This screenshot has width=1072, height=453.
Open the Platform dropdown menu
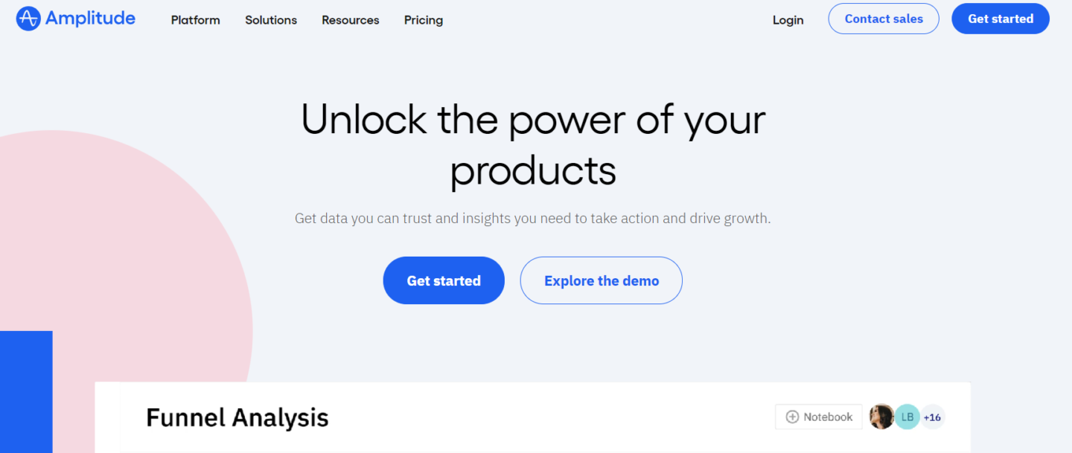tap(195, 20)
